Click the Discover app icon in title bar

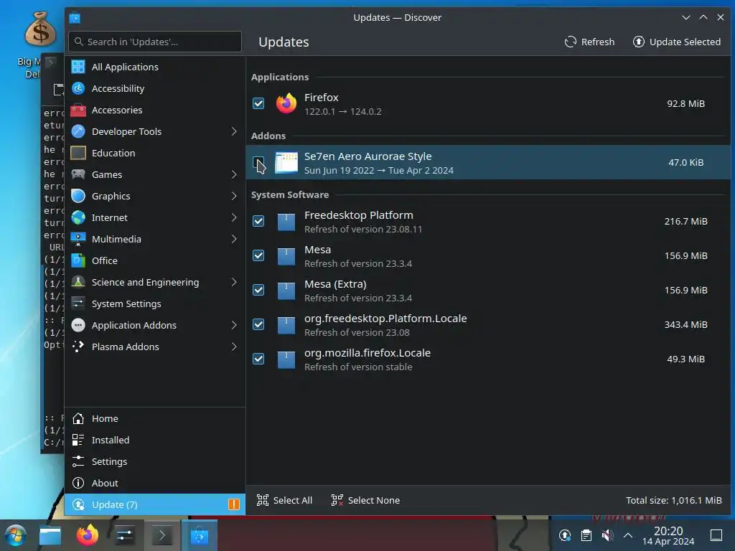75,18
